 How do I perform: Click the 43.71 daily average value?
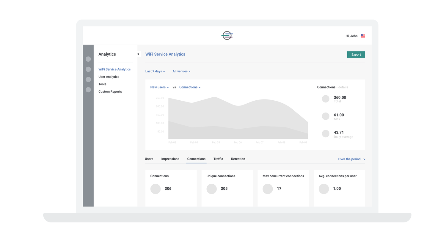pos(339,133)
